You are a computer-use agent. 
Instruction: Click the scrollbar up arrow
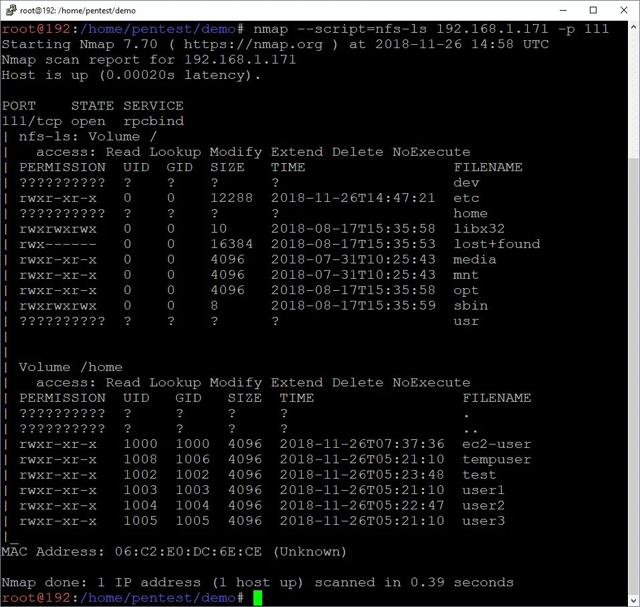click(x=633, y=27)
